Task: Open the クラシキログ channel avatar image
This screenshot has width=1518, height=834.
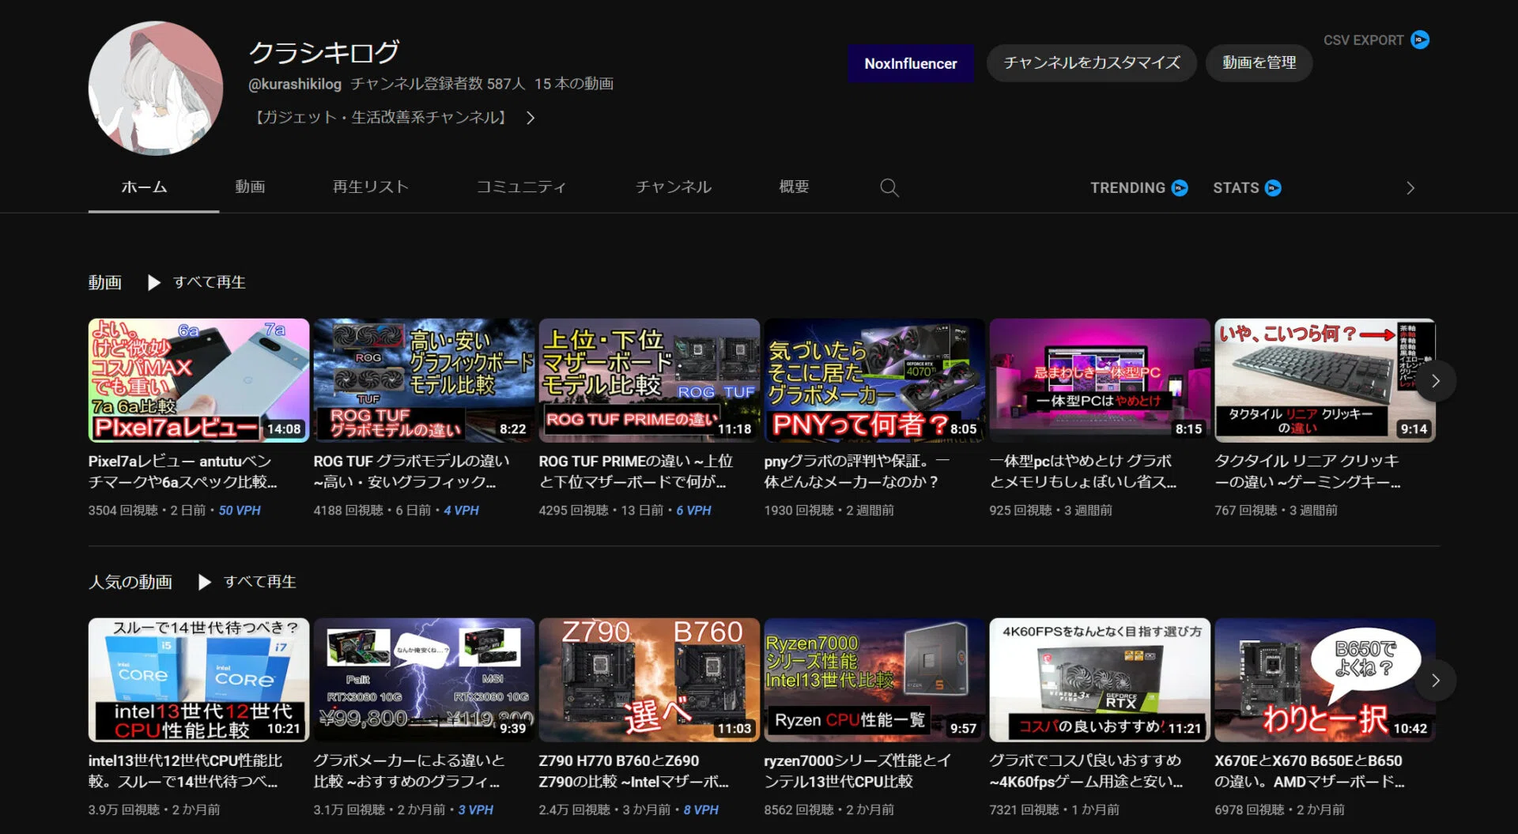Action: [156, 88]
